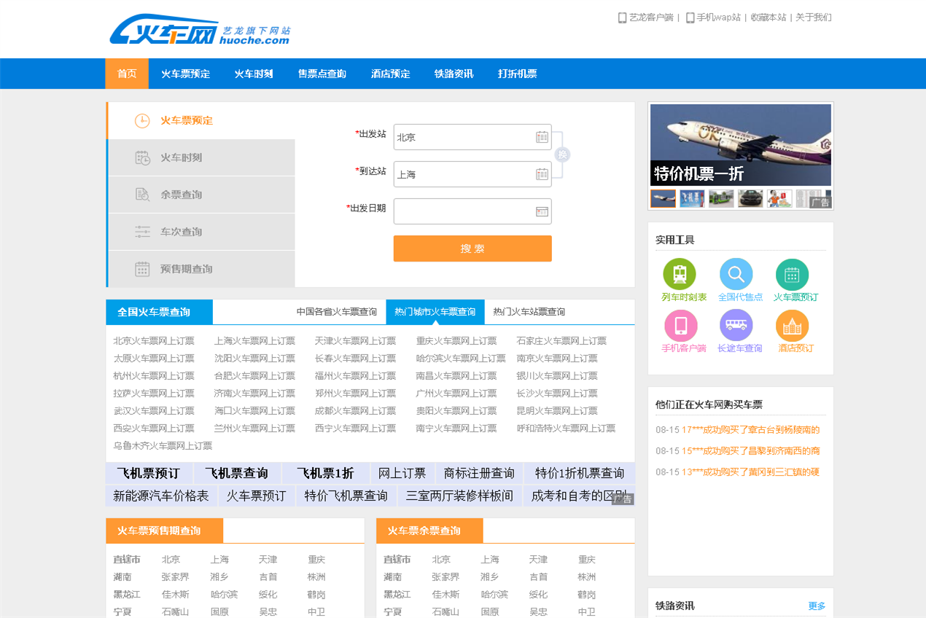Open 售票点查询 in the navigation bar
Image resolution: width=926 pixels, height=618 pixels.
point(322,74)
